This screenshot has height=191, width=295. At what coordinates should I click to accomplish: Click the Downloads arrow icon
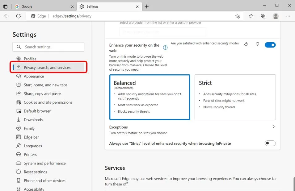point(19,119)
